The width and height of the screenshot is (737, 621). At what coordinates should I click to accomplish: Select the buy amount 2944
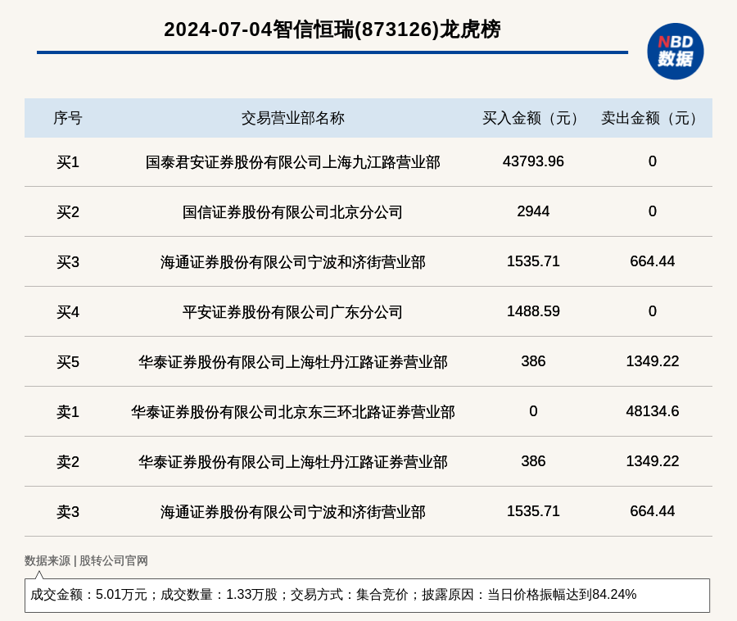point(533,211)
